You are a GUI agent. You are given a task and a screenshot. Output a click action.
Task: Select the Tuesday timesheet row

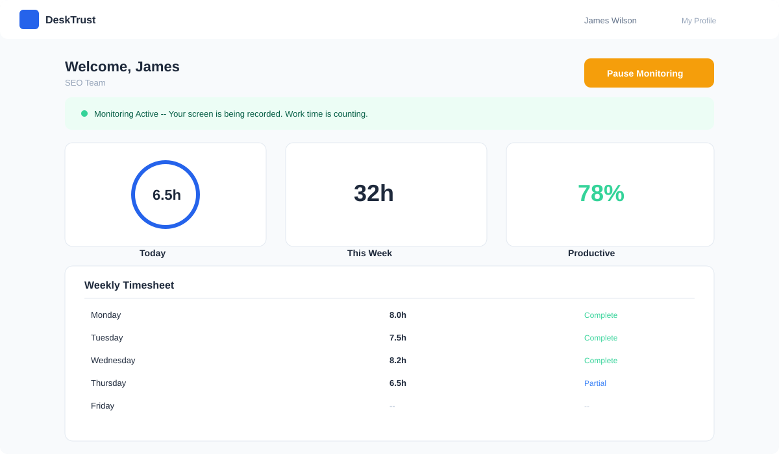point(389,338)
